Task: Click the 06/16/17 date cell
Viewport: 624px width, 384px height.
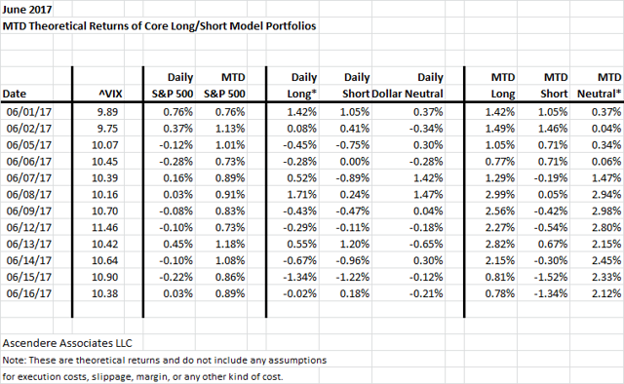Action: pyautogui.click(x=29, y=293)
